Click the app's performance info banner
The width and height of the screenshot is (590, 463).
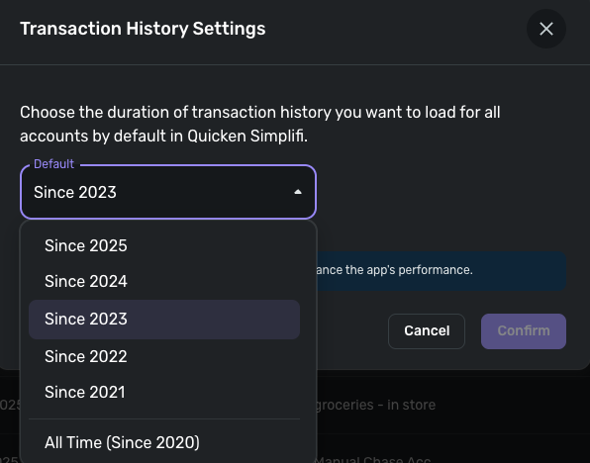[441, 270]
